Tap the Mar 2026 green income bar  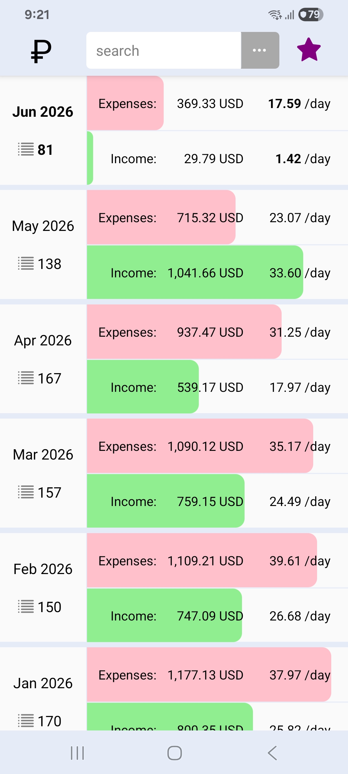pos(166,501)
